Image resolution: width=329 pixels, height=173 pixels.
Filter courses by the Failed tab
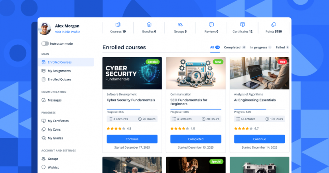tap(280, 48)
